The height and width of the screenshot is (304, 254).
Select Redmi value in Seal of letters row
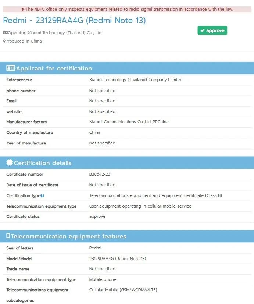click(x=95, y=248)
